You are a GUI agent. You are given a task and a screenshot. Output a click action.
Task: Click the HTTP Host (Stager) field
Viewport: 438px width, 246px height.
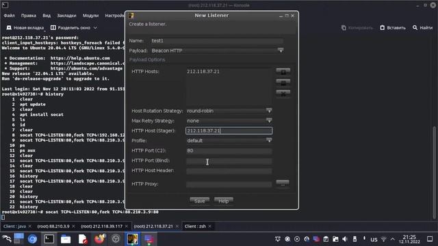pos(229,131)
